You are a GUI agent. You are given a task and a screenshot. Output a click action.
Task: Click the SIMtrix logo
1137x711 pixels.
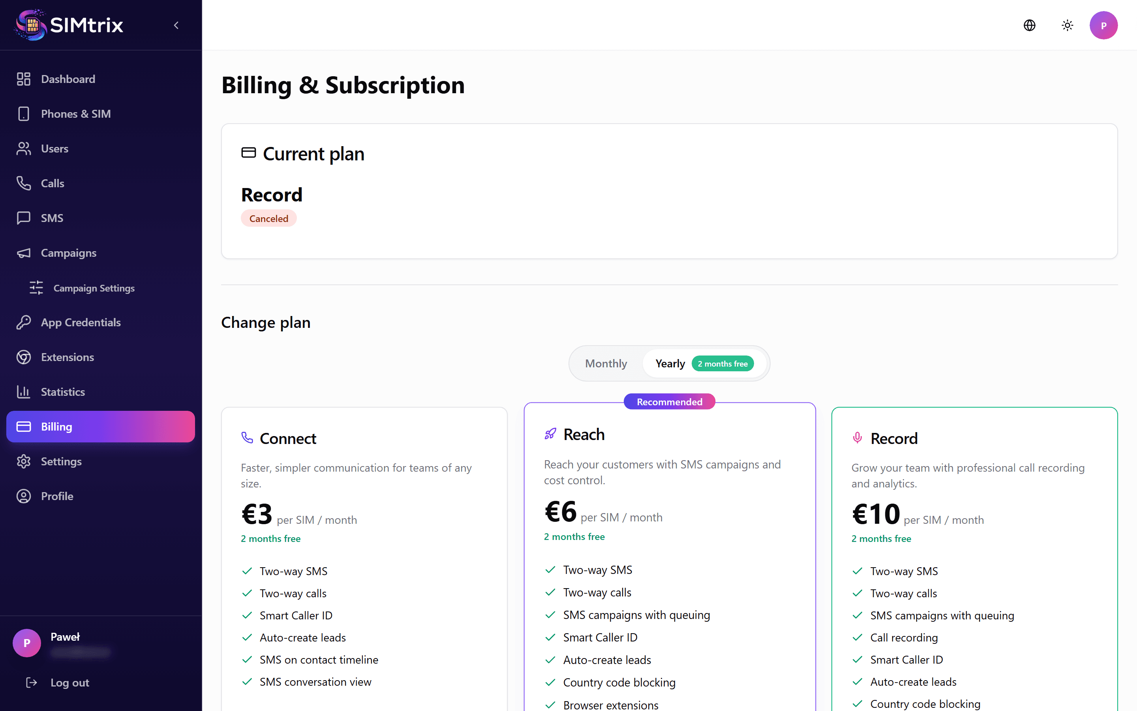click(69, 25)
